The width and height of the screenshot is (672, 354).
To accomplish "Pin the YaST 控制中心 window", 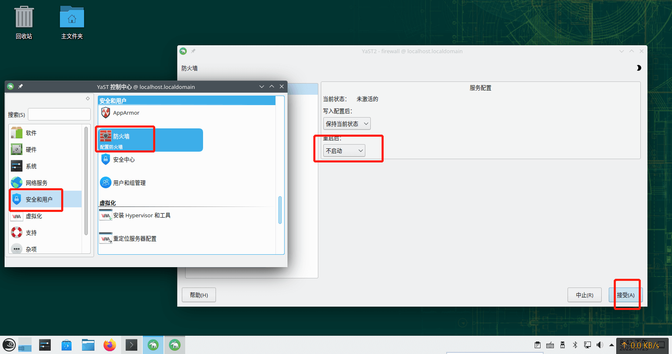I will coord(20,86).
